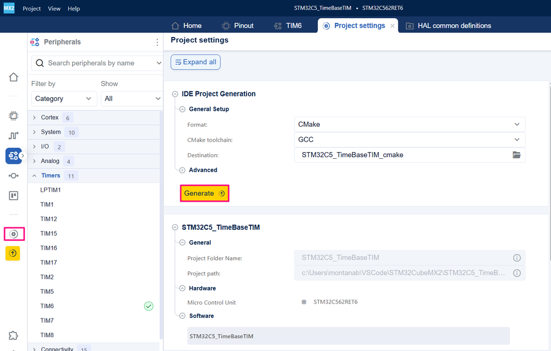Click the TIM6 green check status icon

tap(149, 306)
